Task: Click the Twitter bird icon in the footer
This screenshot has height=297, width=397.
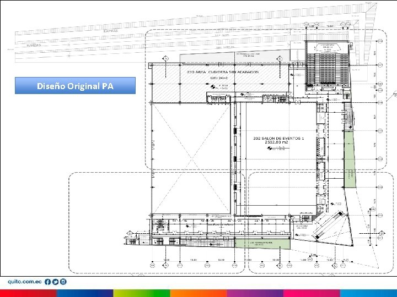Action: (x=56, y=282)
